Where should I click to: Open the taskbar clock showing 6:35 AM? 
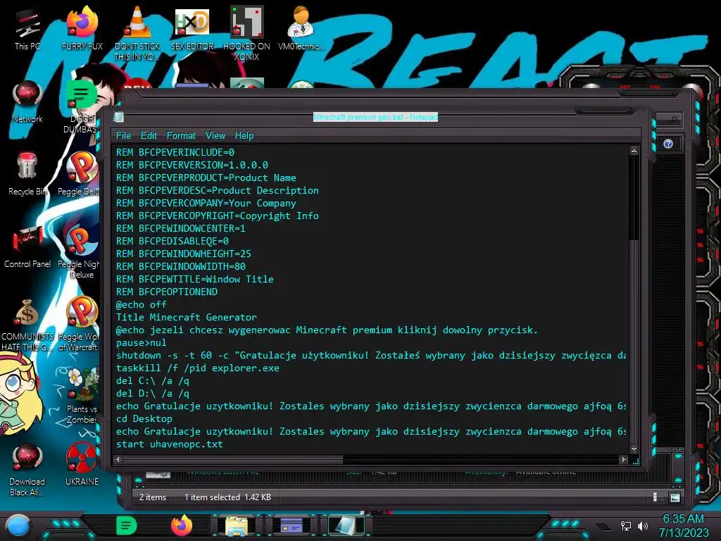click(683, 526)
